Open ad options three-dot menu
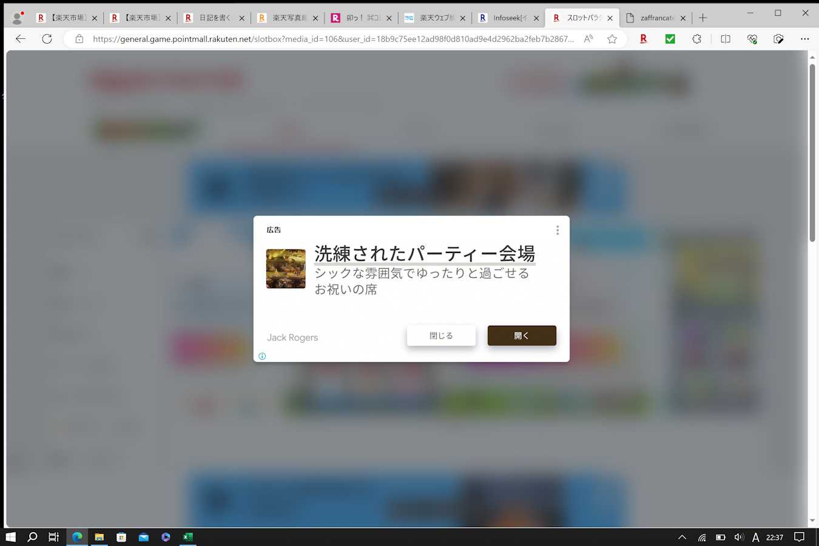The width and height of the screenshot is (819, 546). 558,230
